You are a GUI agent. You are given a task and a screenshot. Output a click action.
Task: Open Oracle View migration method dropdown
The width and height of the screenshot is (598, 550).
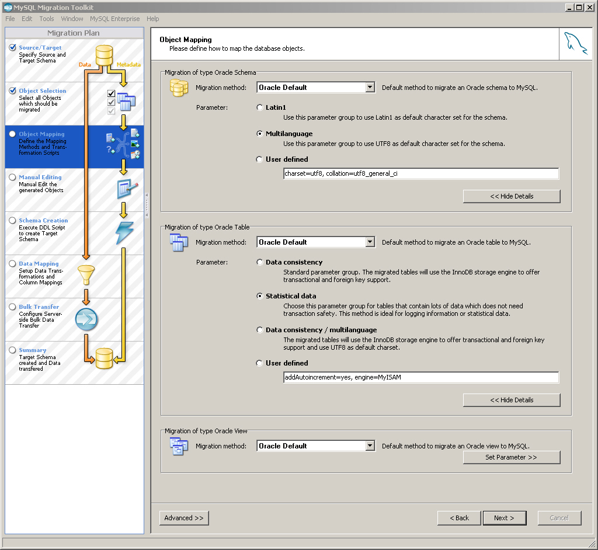click(370, 446)
